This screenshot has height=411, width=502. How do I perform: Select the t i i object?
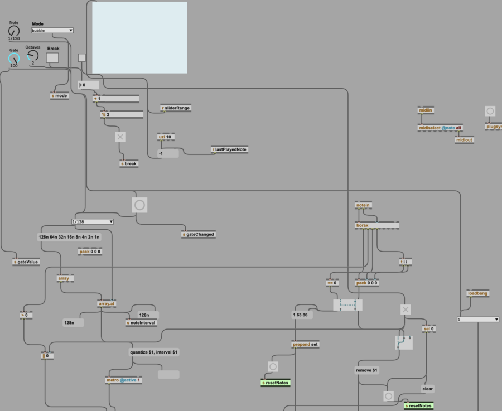click(x=406, y=262)
